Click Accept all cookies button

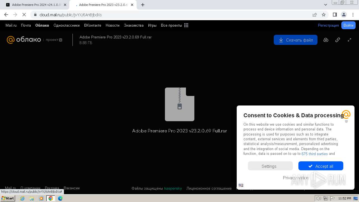[x=321, y=166]
